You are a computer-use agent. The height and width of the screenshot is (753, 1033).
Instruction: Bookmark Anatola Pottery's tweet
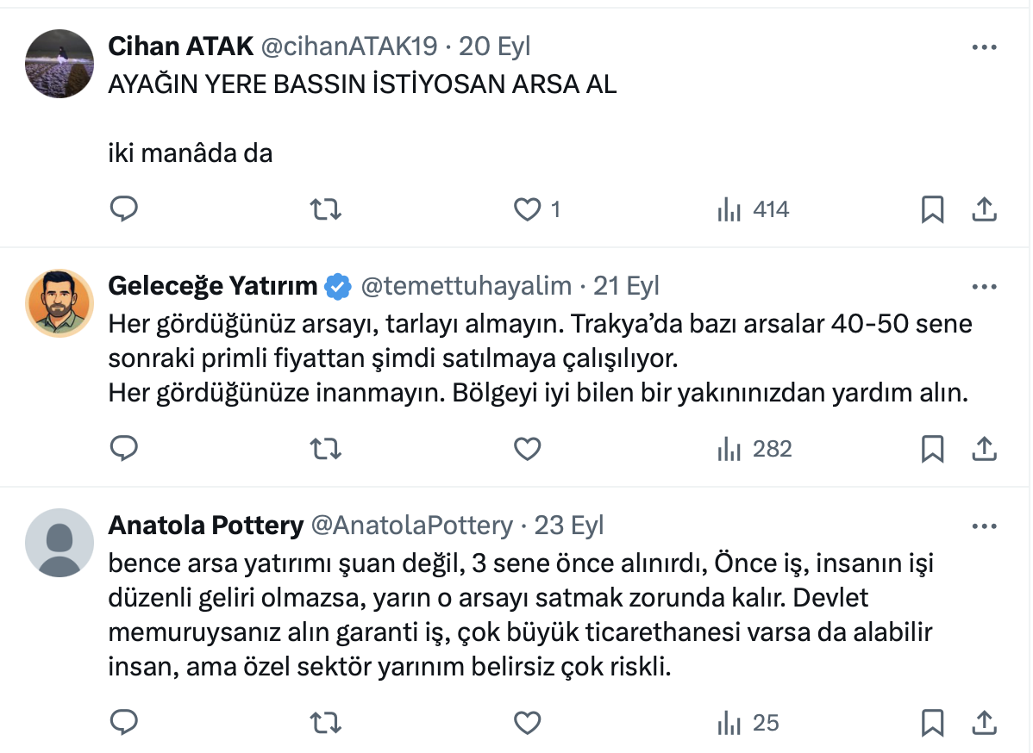(x=932, y=722)
